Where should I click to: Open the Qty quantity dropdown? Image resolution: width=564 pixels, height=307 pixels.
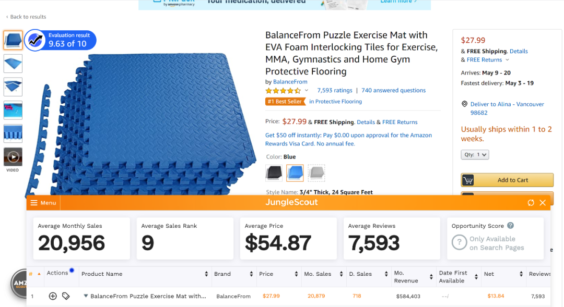(475, 154)
